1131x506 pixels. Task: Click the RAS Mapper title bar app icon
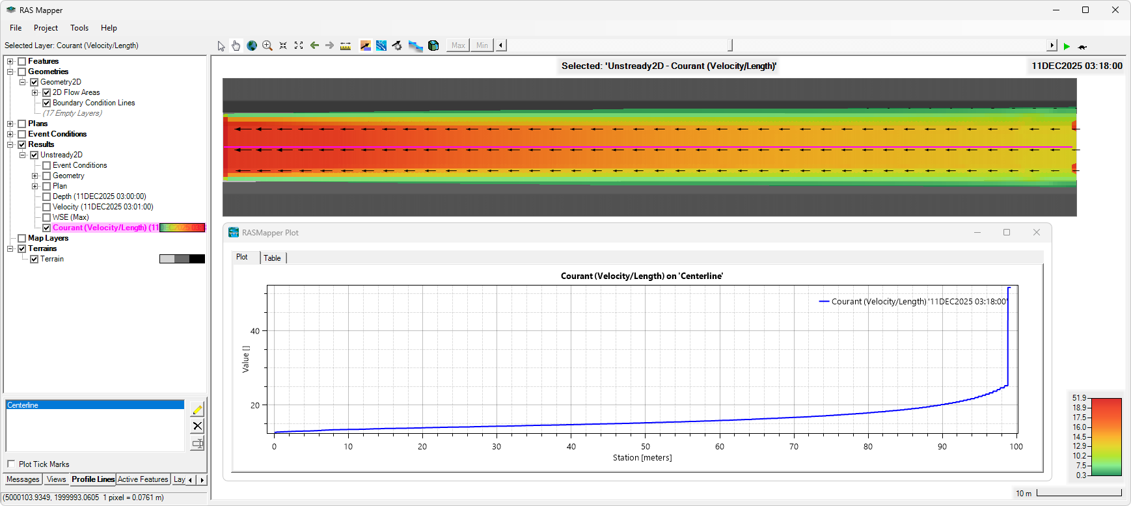pyautogui.click(x=11, y=10)
